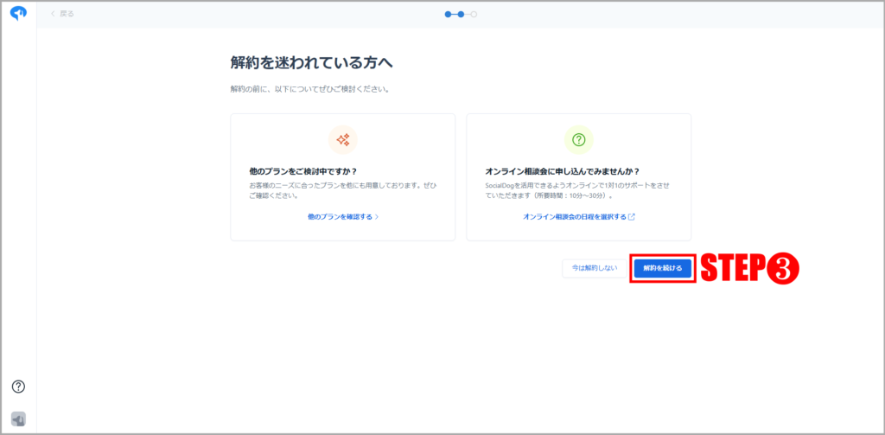Click the green question mark consultation icon
Image resolution: width=885 pixels, height=435 pixels.
coord(578,139)
